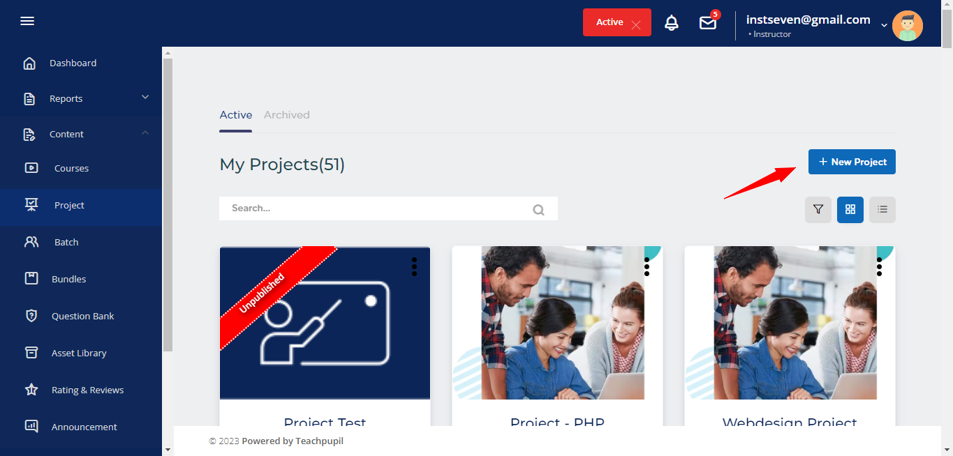Viewport: 953px width, 456px height.
Task: Expand the Reports sidebar submenu
Action: 145,97
